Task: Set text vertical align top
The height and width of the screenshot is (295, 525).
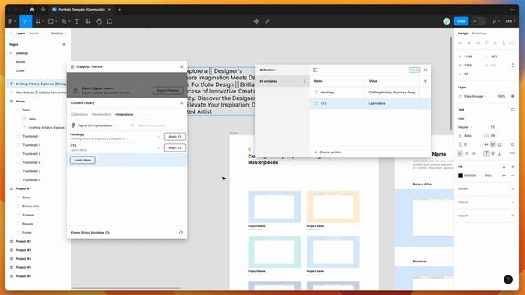Action: click(486, 153)
